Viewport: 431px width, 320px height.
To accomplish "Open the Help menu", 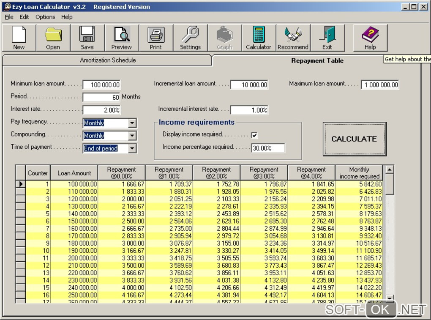I will 67,17.
